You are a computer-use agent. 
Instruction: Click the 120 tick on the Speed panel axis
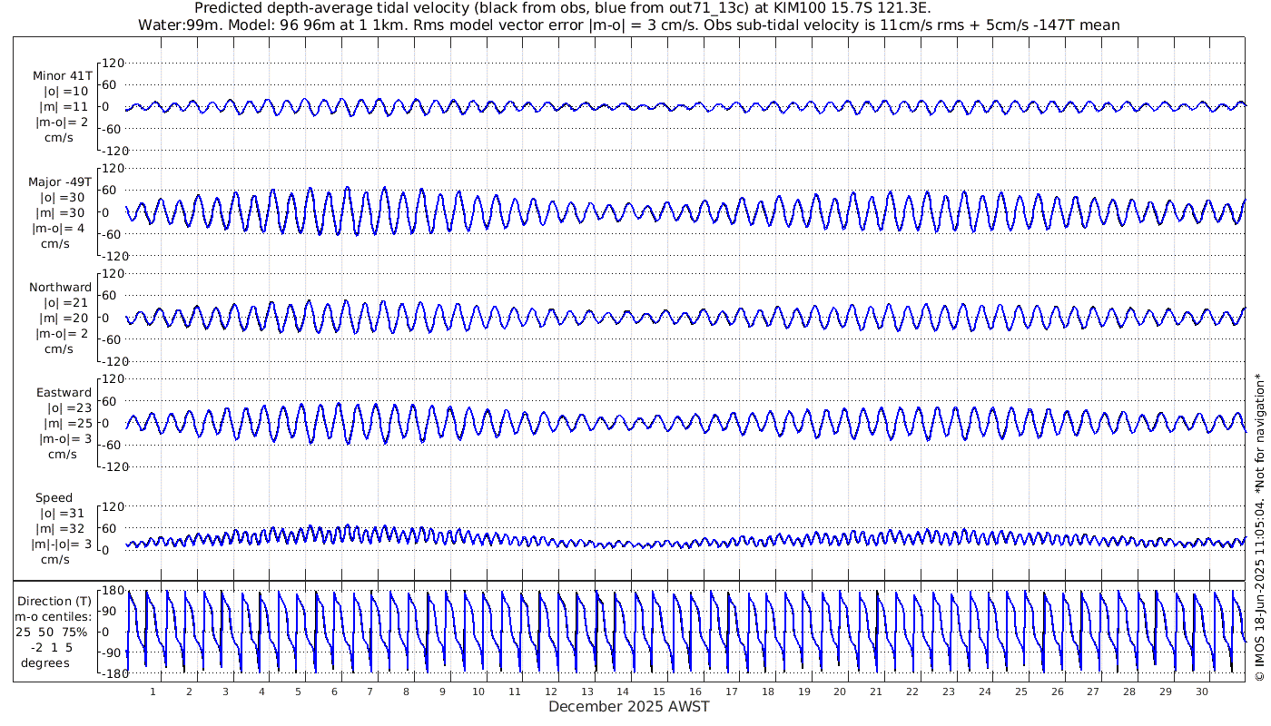[x=112, y=506]
